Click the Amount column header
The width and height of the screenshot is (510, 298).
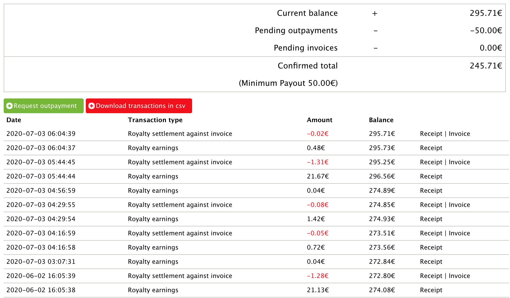click(x=319, y=120)
